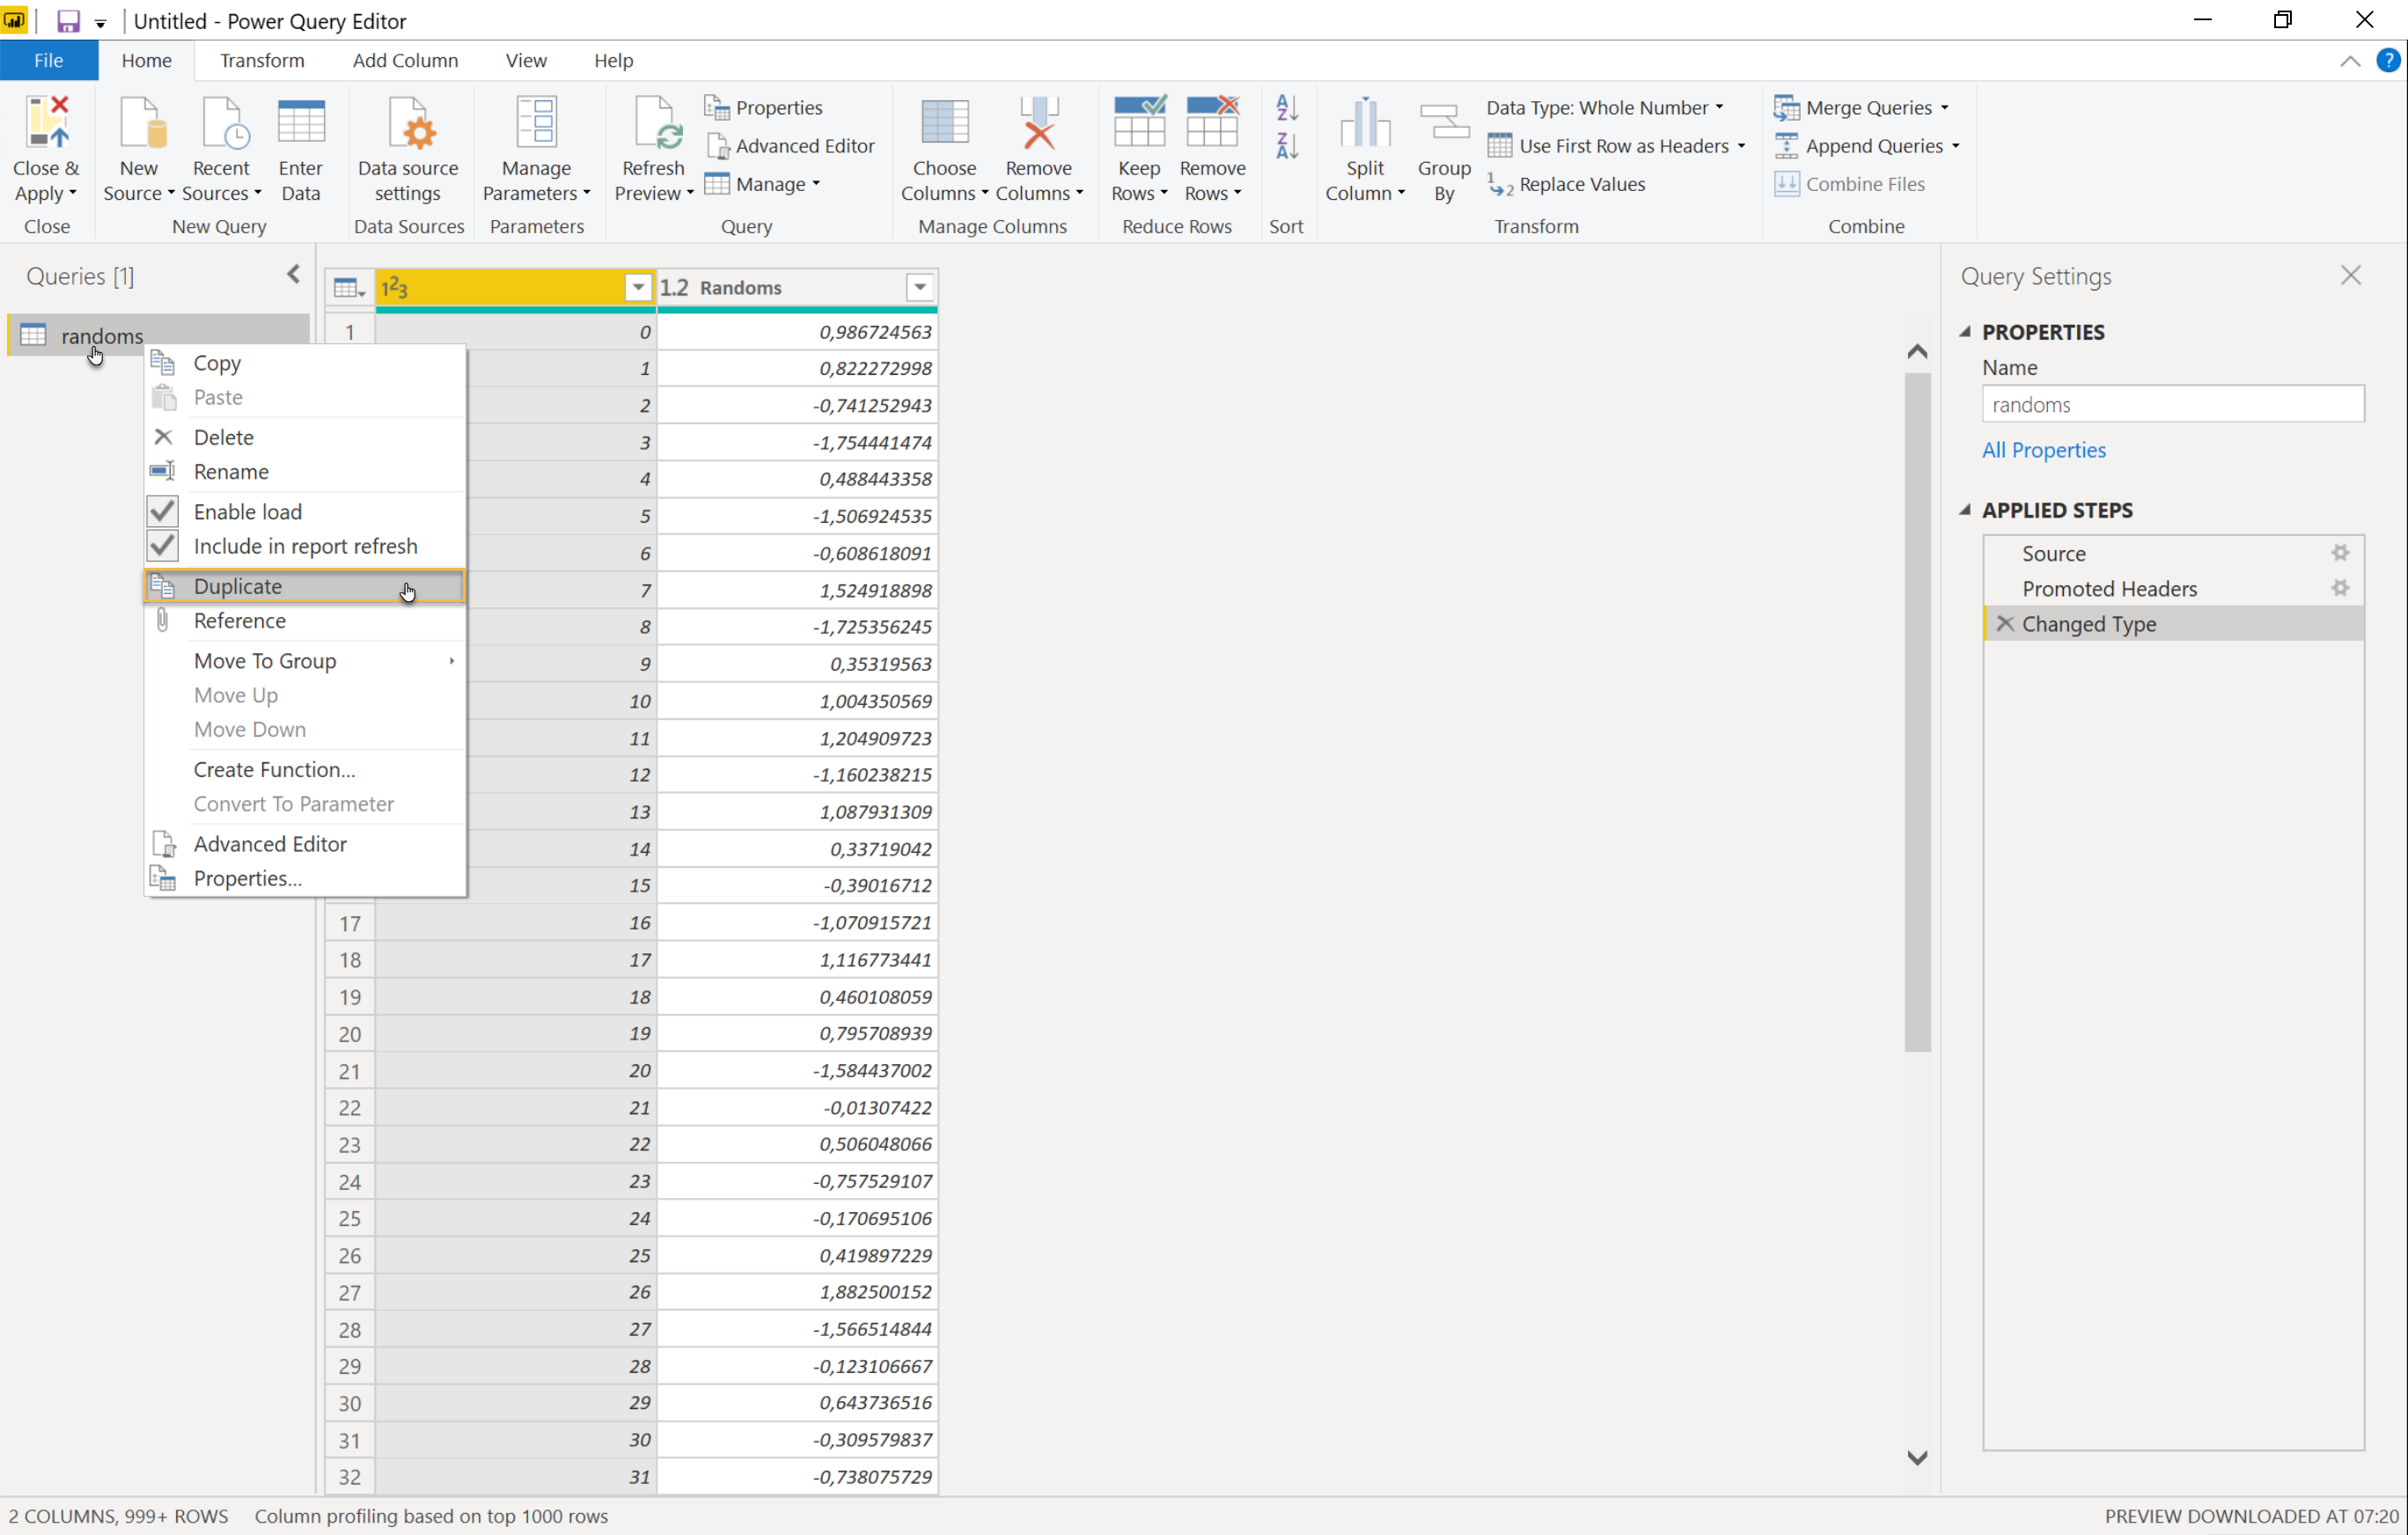The height and width of the screenshot is (1535, 2408).
Task: Open the Randoms column filter dropdown
Action: click(920, 288)
